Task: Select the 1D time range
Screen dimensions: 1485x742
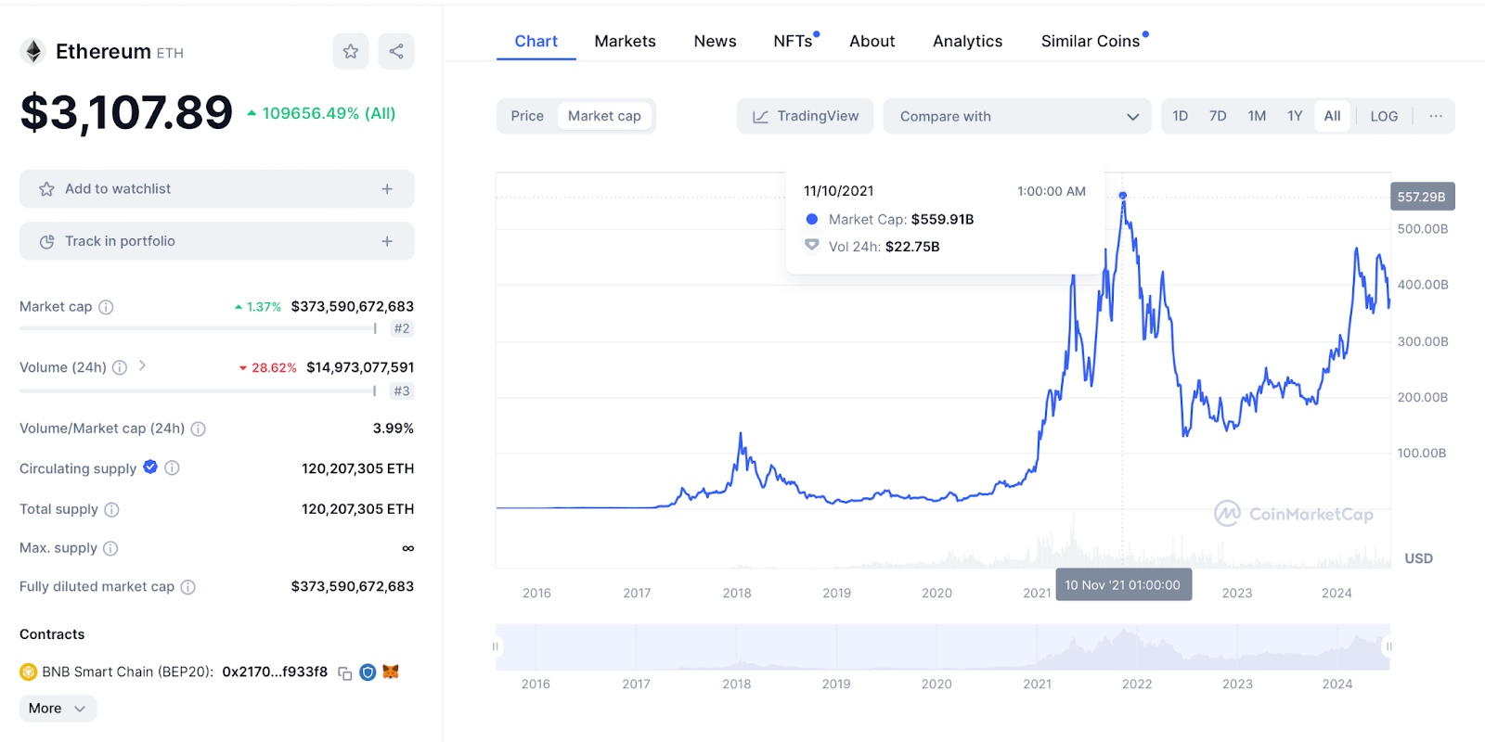Action: point(1181,116)
